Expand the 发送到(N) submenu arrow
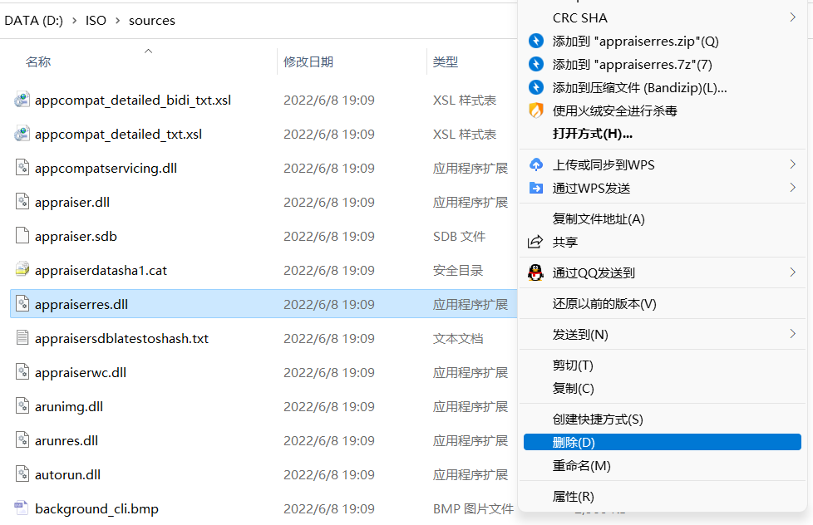The height and width of the screenshot is (525, 813). point(792,334)
